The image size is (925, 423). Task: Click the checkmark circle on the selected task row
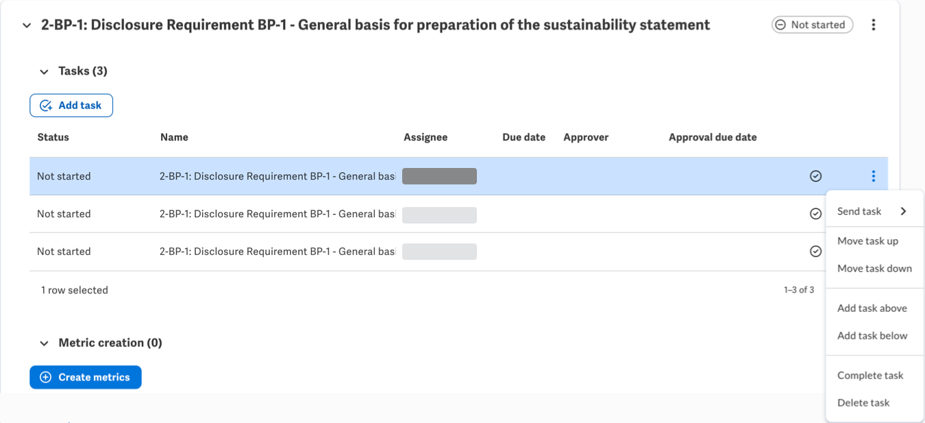coord(815,176)
